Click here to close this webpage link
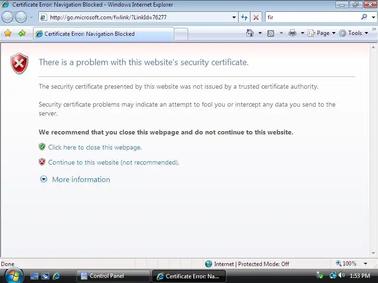The image size is (378, 283). point(95,147)
